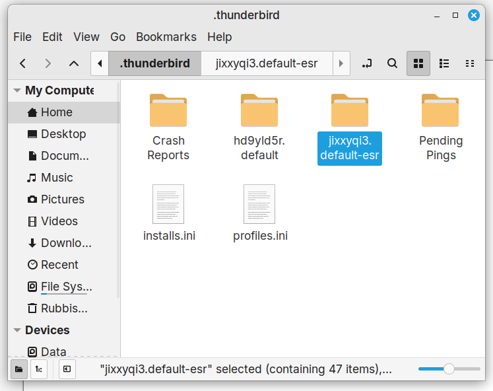
Task: Maximize the .thunderbird window
Action: (455, 15)
